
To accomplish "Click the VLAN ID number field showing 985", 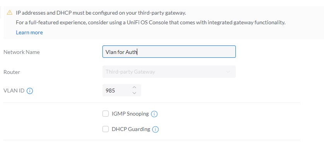I will 122,90.
